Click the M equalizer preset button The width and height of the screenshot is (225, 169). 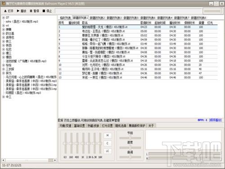(108, 136)
